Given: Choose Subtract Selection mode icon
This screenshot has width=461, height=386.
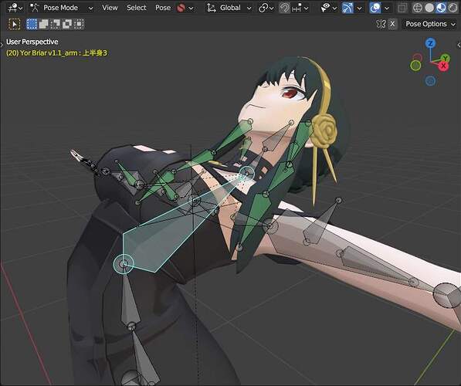Looking at the screenshot, I should click(56, 24).
